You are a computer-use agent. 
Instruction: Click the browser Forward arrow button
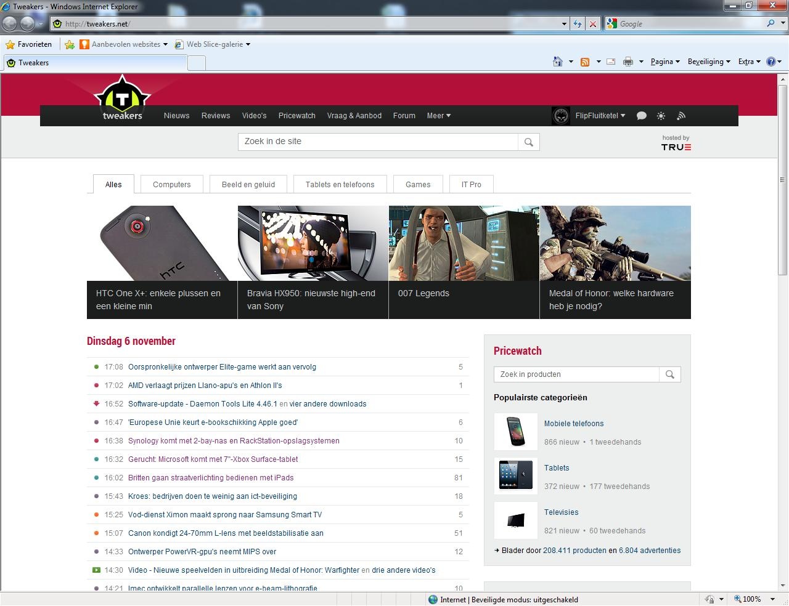27,23
